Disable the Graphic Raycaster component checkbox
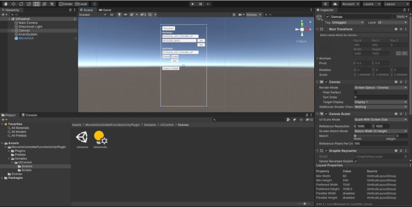 [326, 150]
